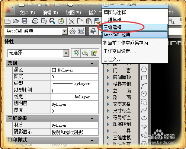Click the Zoom Previous magnifier icon
The image size is (186, 149).
click(x=172, y=21)
